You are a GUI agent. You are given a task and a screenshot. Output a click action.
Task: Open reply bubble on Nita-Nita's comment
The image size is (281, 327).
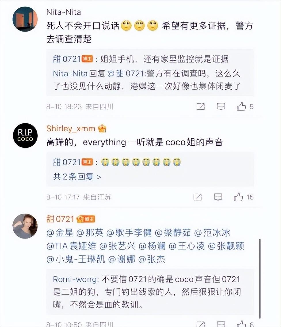(x=221, y=107)
